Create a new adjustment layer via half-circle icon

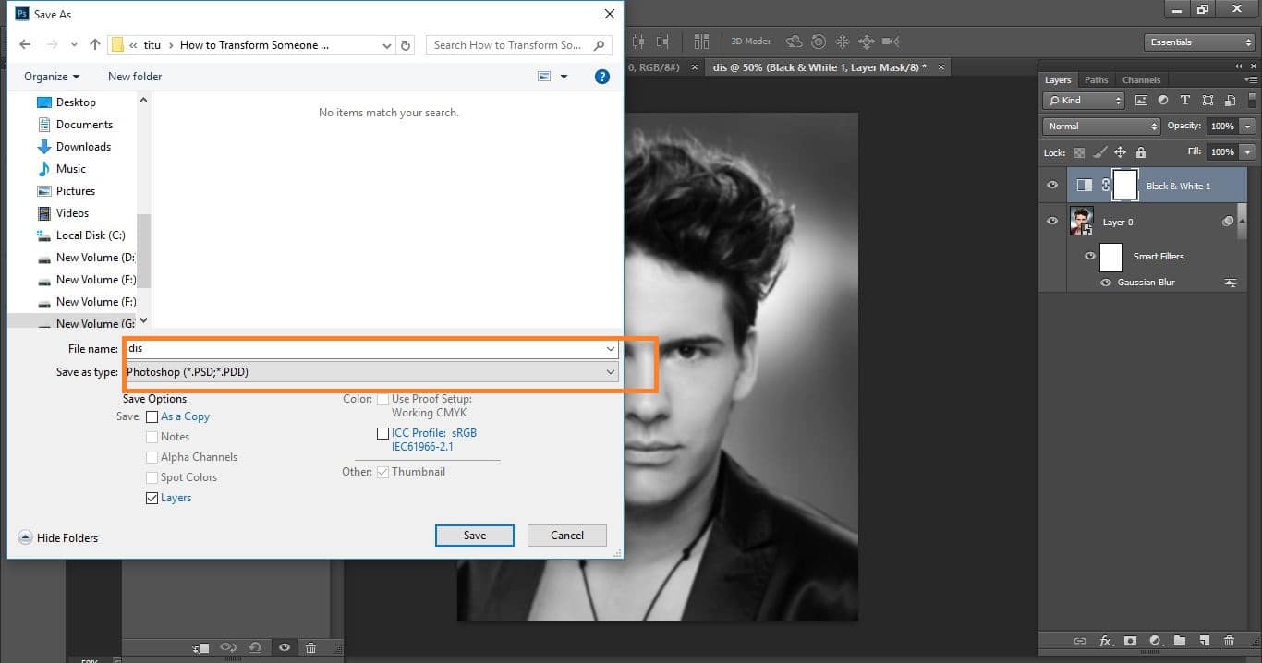(x=1156, y=641)
